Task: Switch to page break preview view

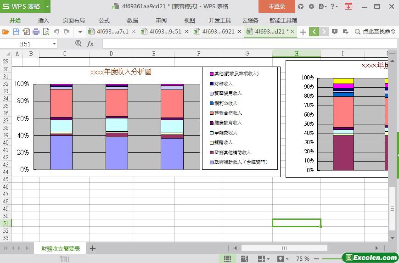Action: 244,259
